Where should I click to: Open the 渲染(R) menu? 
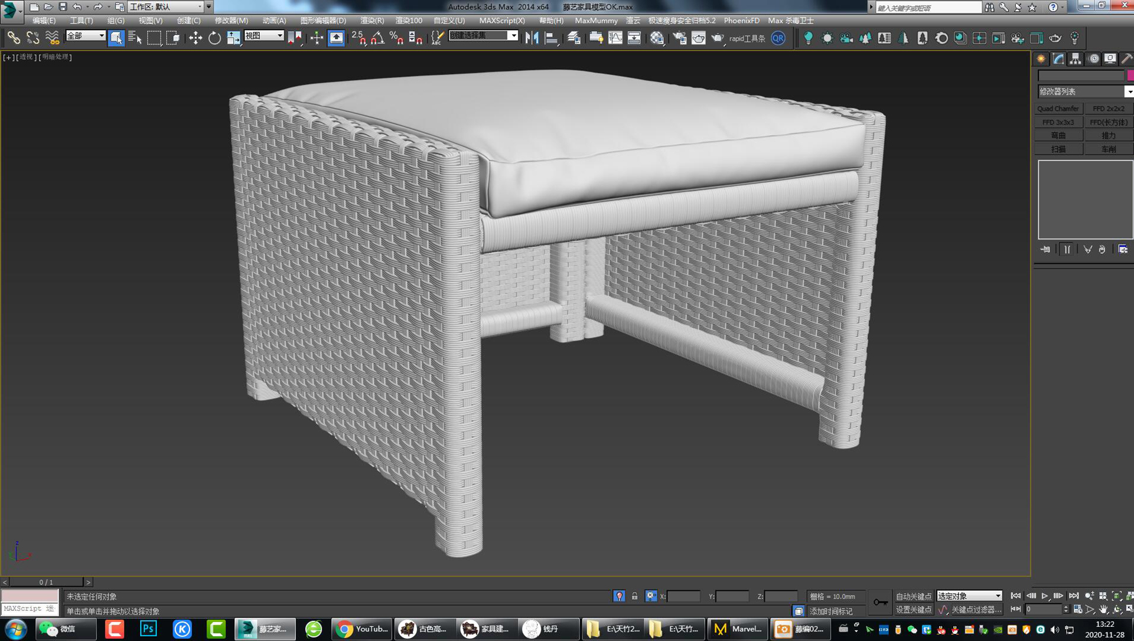pos(372,20)
